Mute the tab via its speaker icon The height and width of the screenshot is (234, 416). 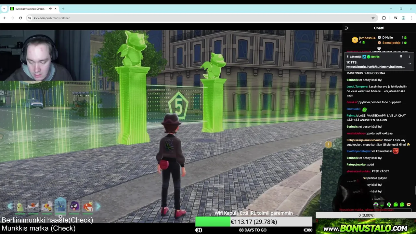[50, 9]
